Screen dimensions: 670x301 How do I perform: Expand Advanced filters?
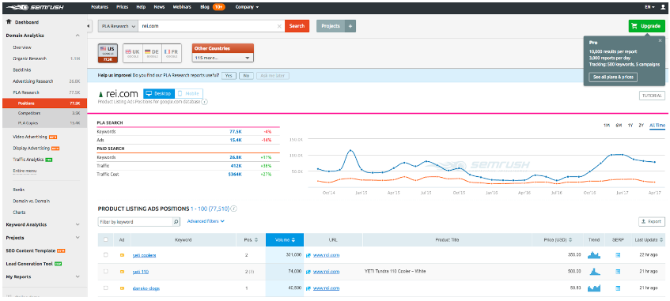coord(206,221)
